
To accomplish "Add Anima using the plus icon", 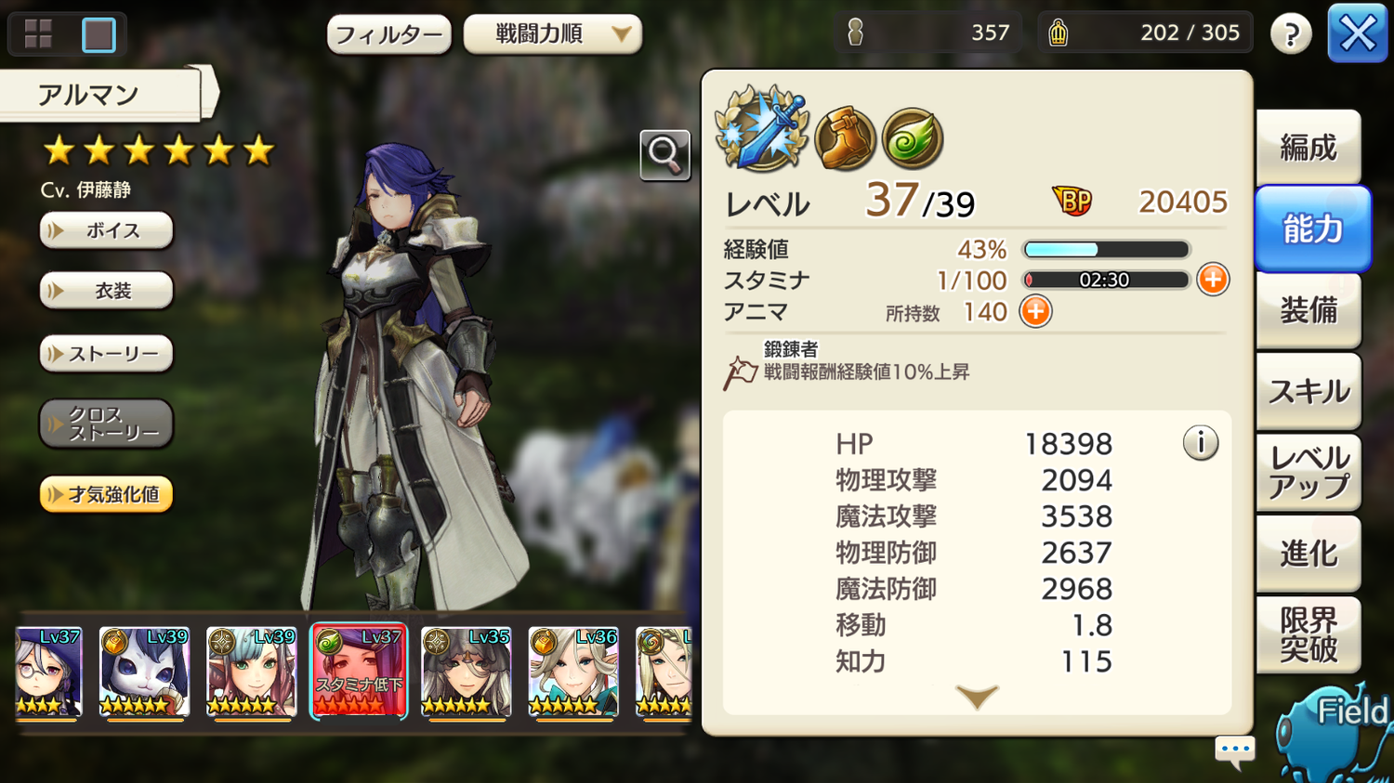I will tap(1035, 311).
